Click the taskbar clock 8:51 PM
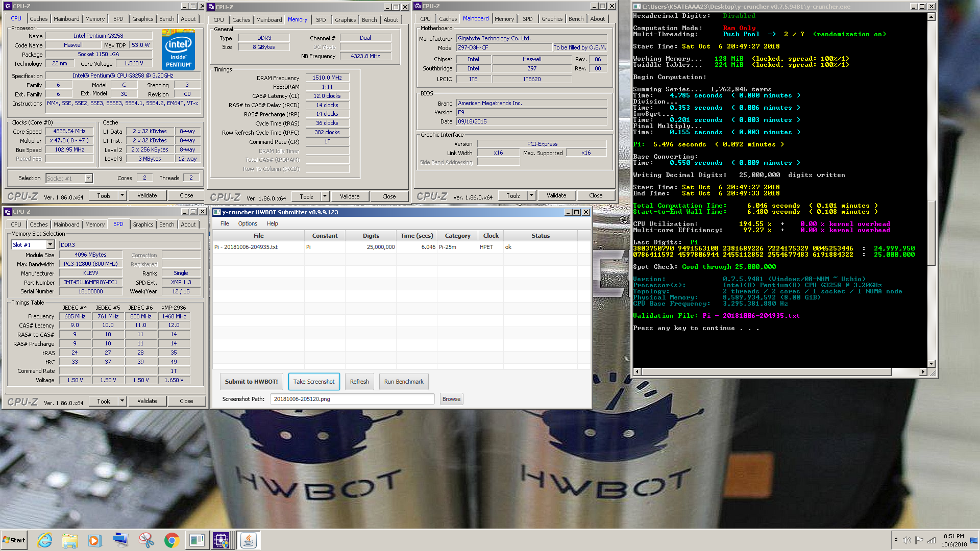Screen dimensions: 980x551 [x=953, y=537]
